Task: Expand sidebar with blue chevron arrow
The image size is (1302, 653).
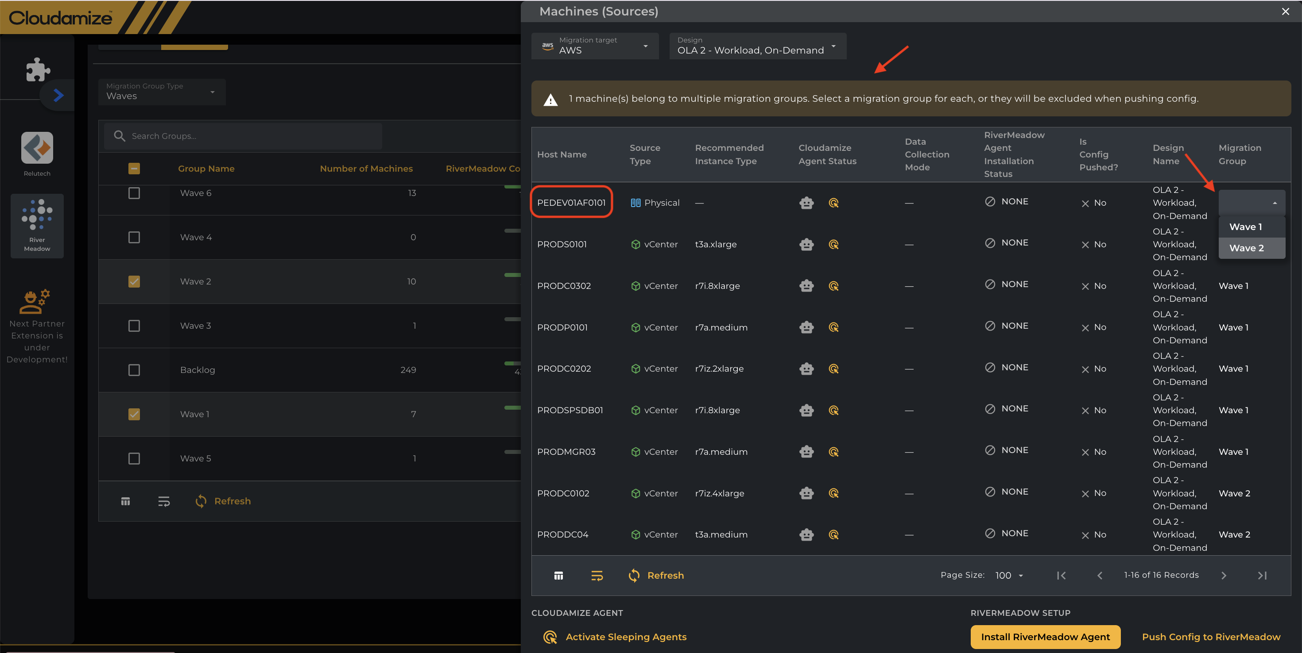Action: pos(58,95)
